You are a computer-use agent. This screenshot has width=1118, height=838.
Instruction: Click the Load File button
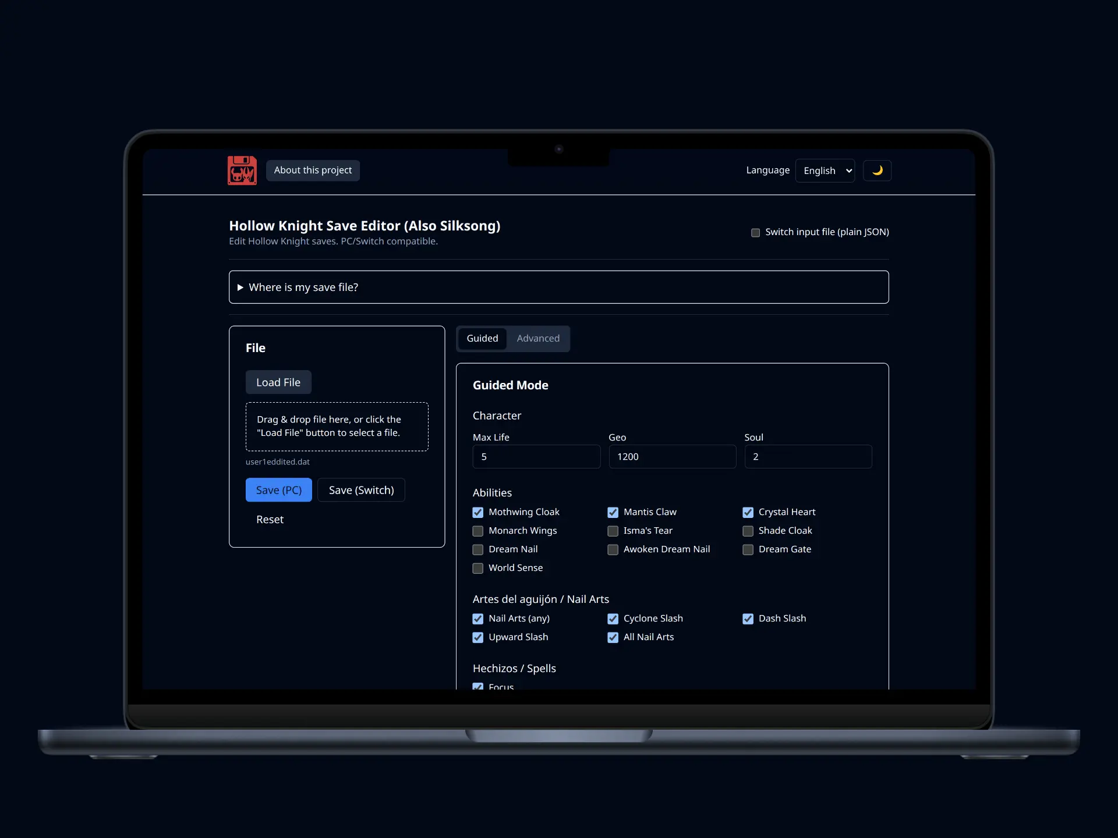click(x=278, y=382)
